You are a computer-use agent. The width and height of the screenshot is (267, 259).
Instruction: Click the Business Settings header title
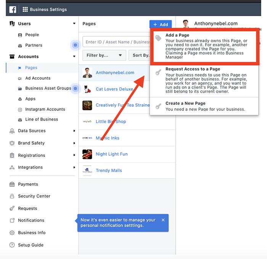click(48, 10)
